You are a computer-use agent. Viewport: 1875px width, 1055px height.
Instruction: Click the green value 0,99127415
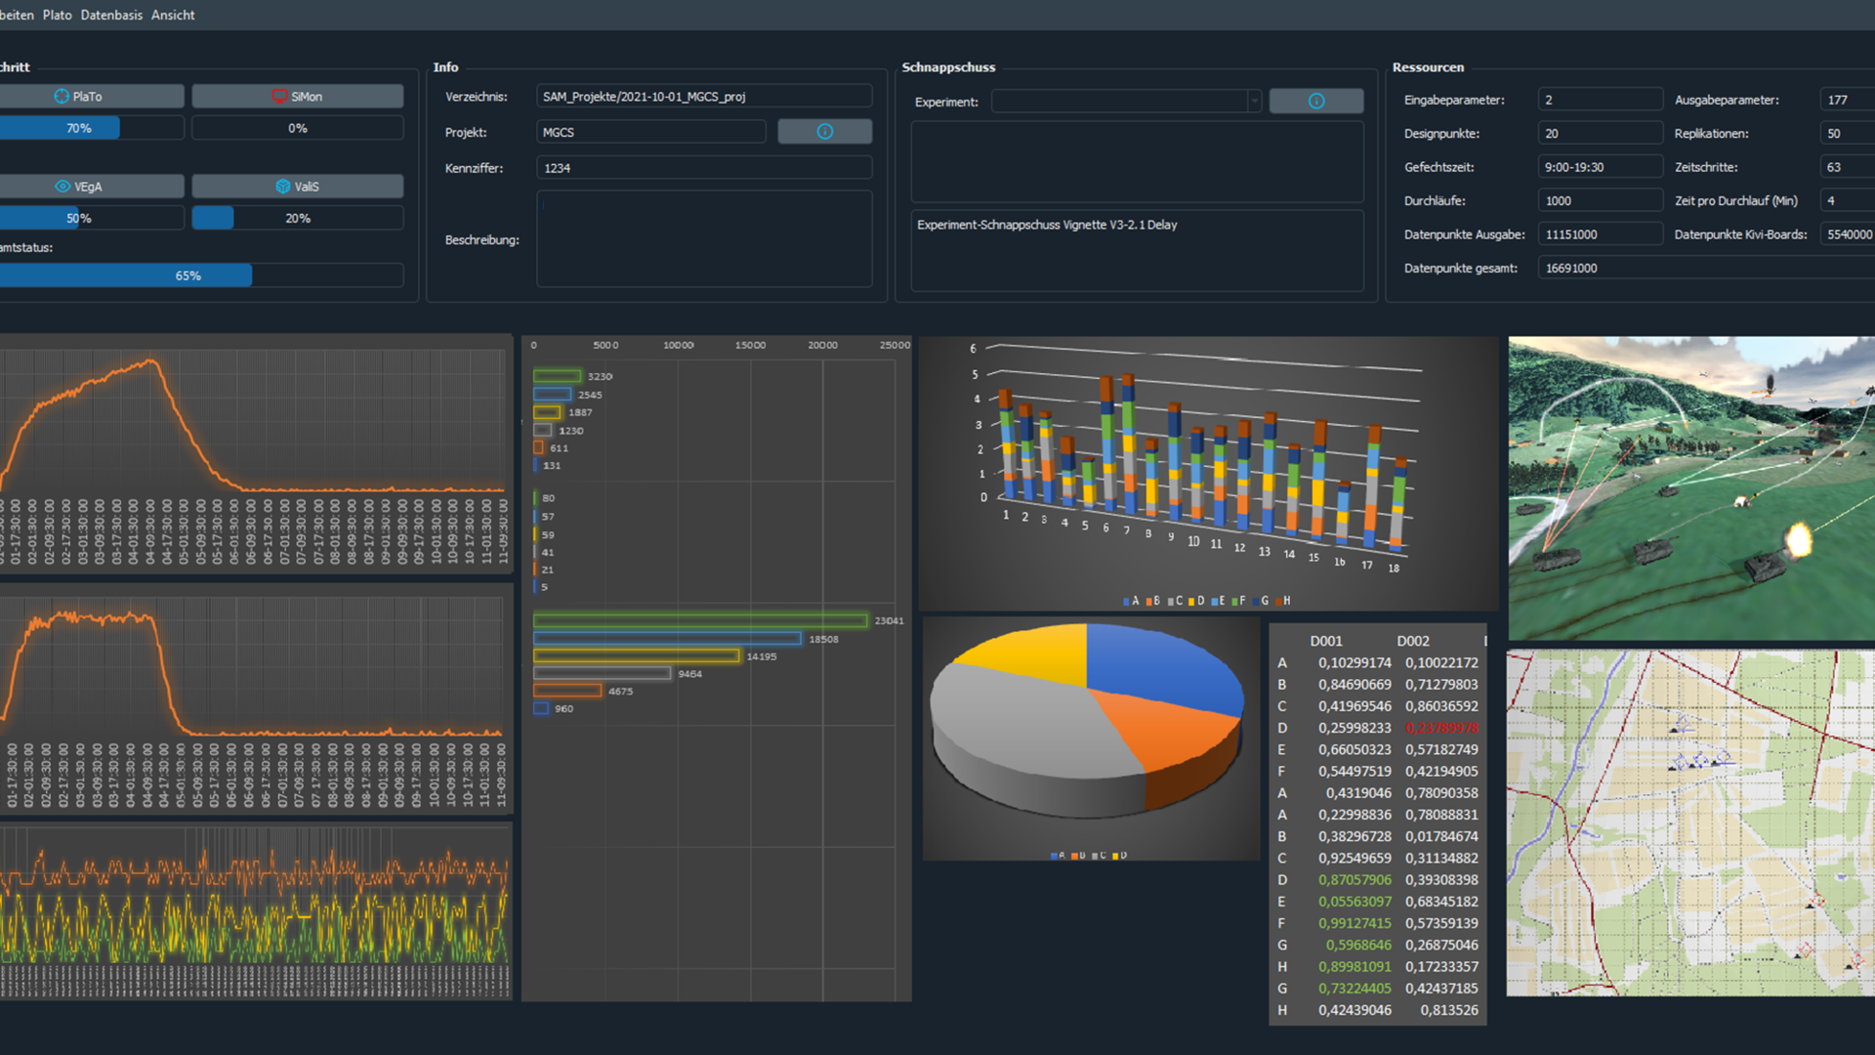(1354, 923)
